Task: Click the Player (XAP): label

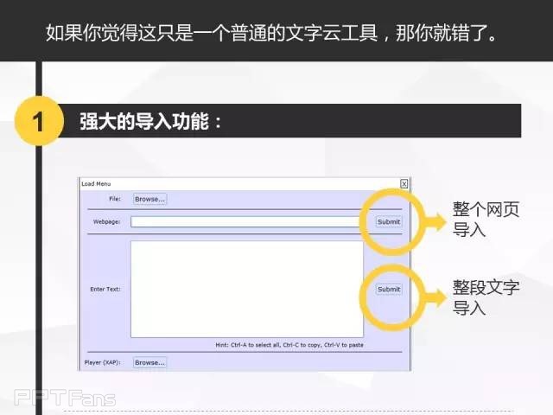Action: click(x=102, y=362)
